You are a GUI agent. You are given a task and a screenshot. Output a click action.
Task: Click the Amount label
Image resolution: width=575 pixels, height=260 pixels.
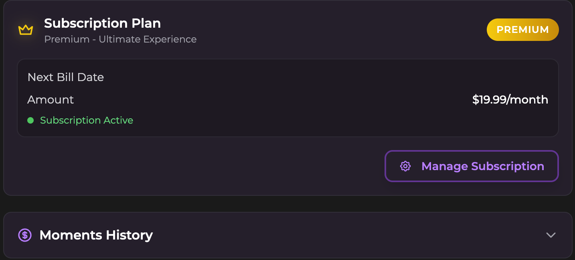pos(51,100)
